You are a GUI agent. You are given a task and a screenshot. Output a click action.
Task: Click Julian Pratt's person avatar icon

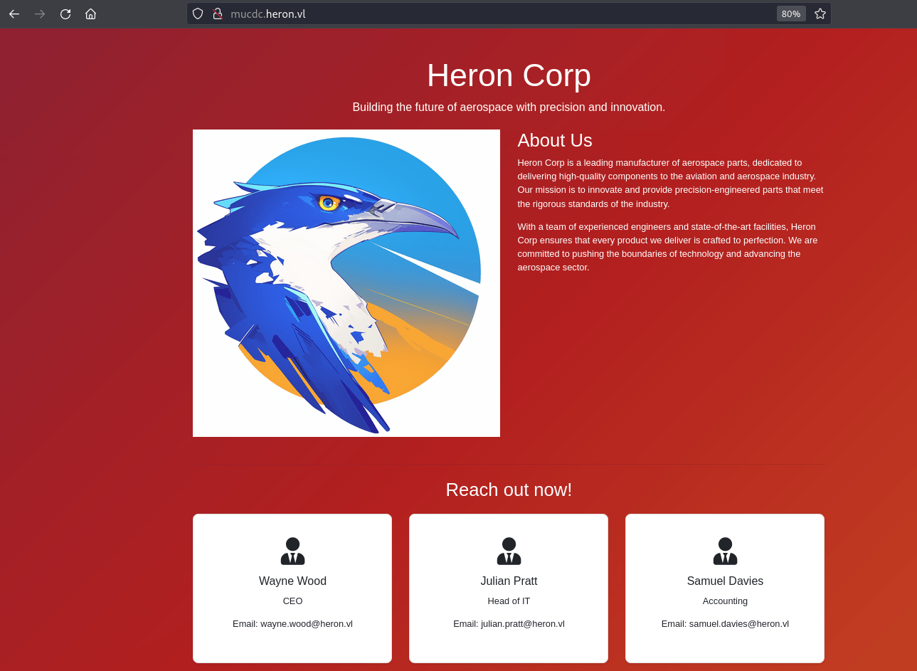[x=509, y=551]
